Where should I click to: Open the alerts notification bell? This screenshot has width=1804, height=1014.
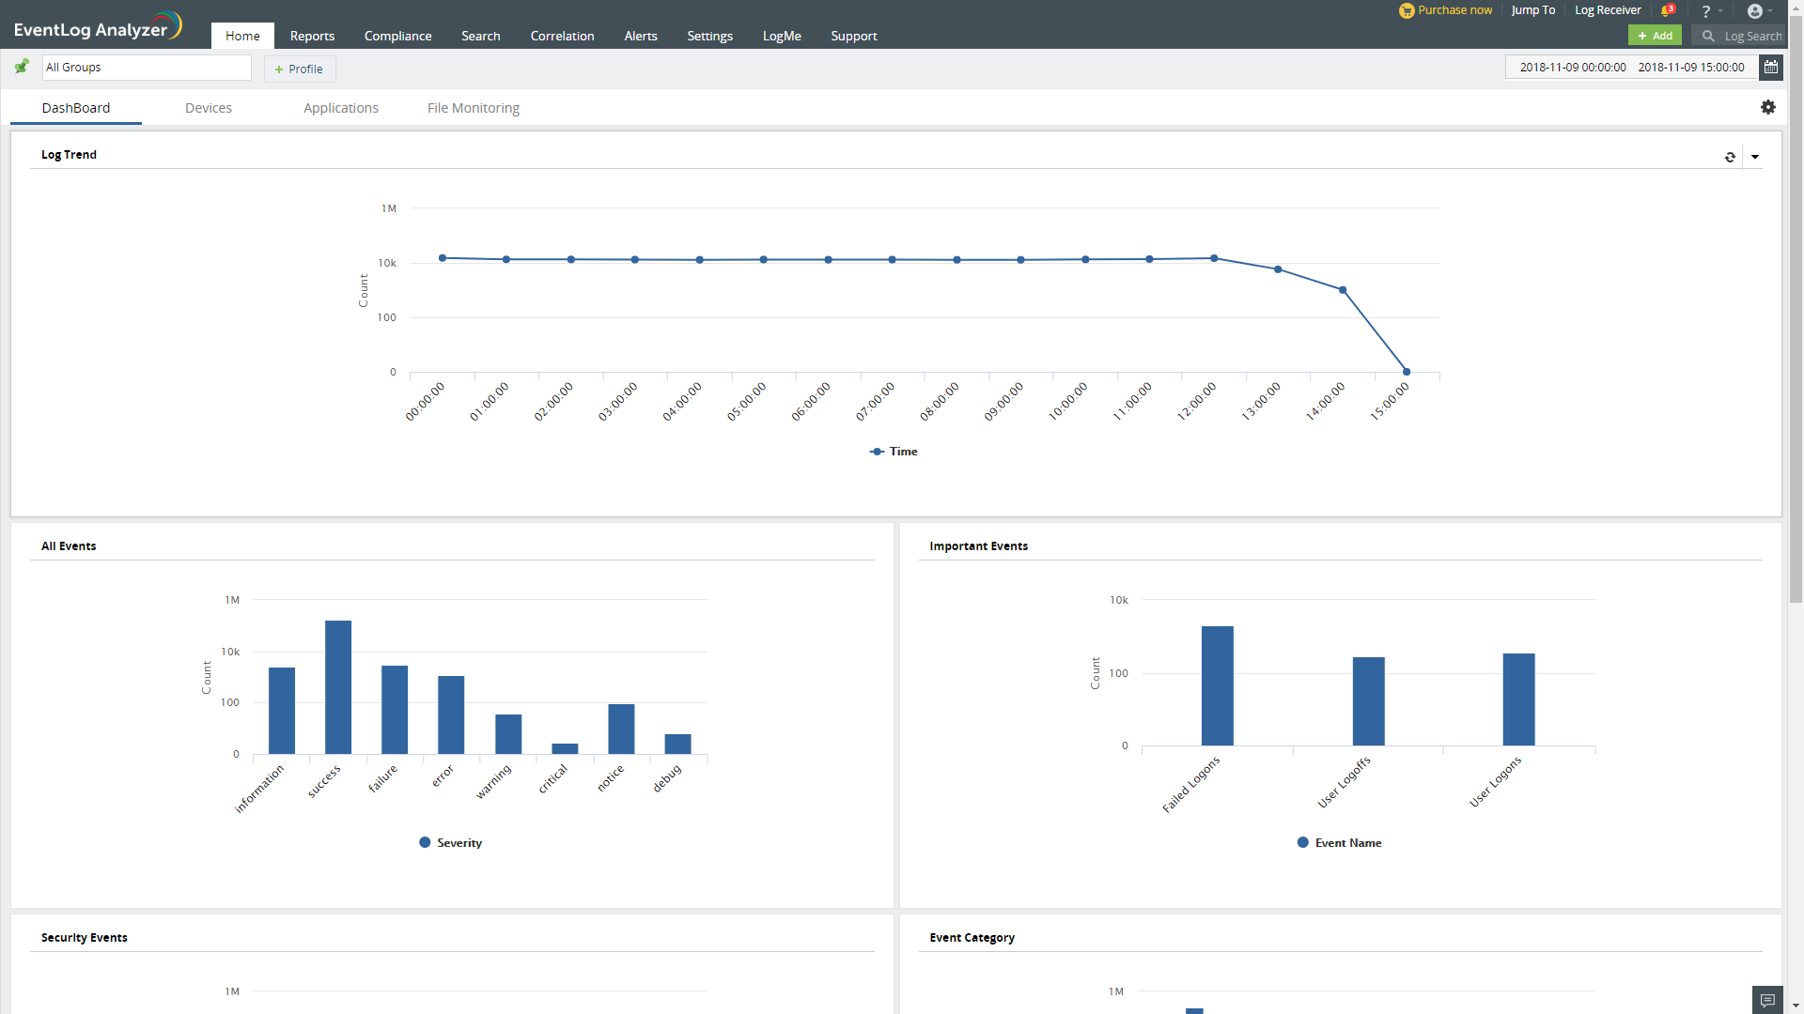[x=1668, y=10]
